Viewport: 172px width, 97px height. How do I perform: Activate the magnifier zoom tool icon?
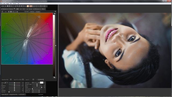(x=17, y=6)
